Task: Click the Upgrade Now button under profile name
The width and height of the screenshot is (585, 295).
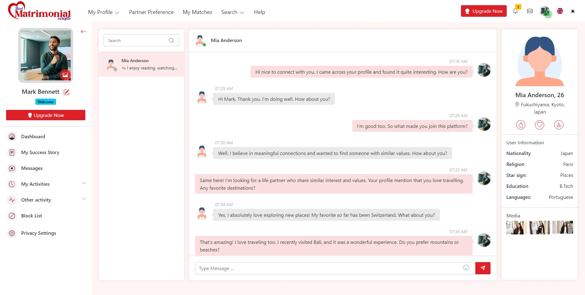Action: click(46, 115)
